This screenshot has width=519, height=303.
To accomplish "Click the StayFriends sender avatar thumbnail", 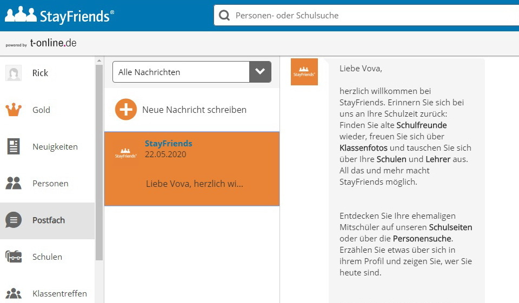I will tap(304, 72).
